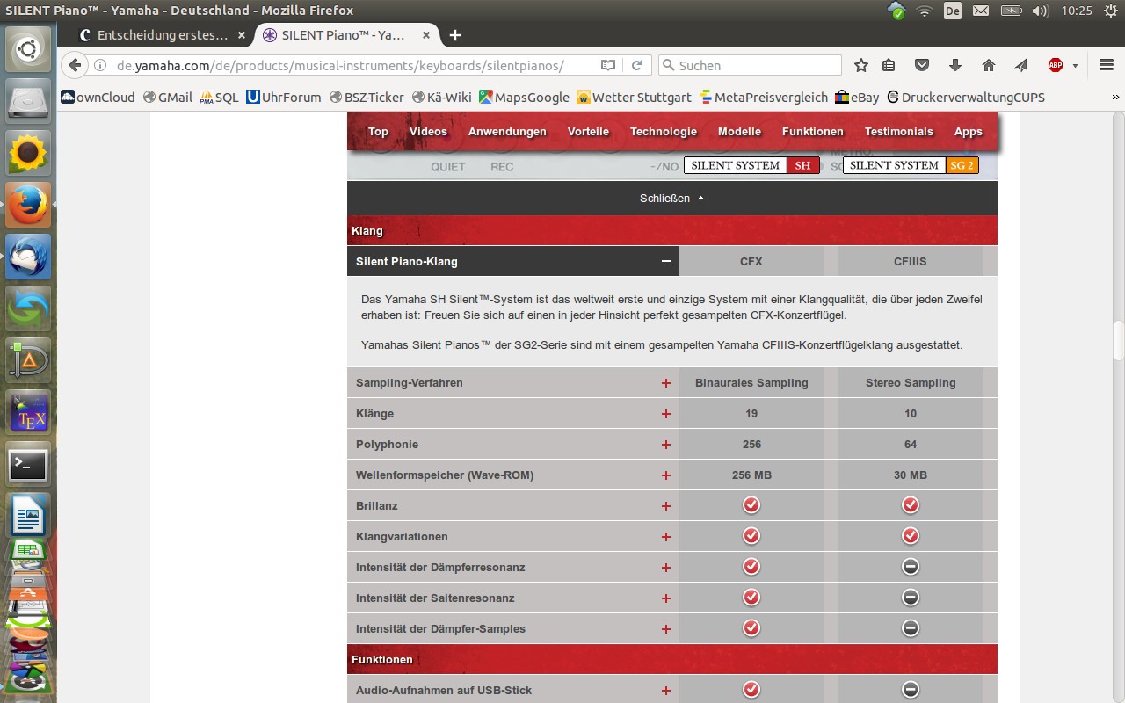Click the SILENT SYSTEM SG 2 badge
The height and width of the screenshot is (703, 1125).
(911, 165)
